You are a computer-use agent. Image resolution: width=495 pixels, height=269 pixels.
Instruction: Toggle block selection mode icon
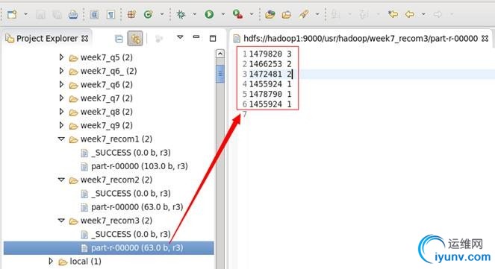[94, 14]
